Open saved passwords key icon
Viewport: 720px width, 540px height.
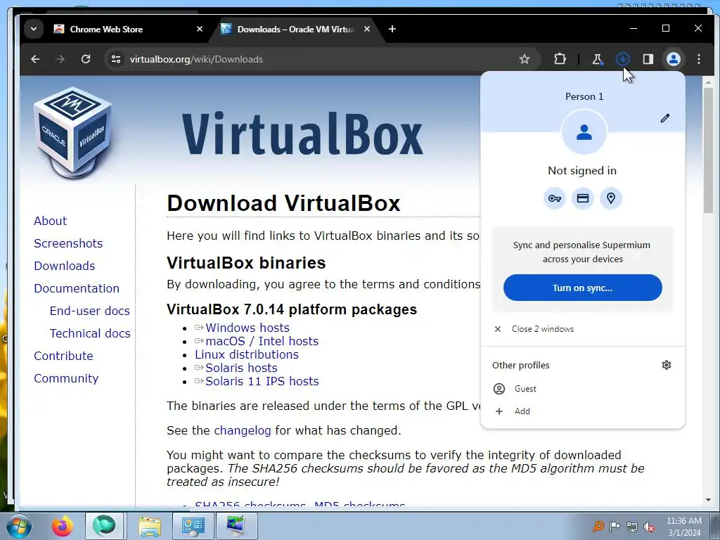pos(555,198)
